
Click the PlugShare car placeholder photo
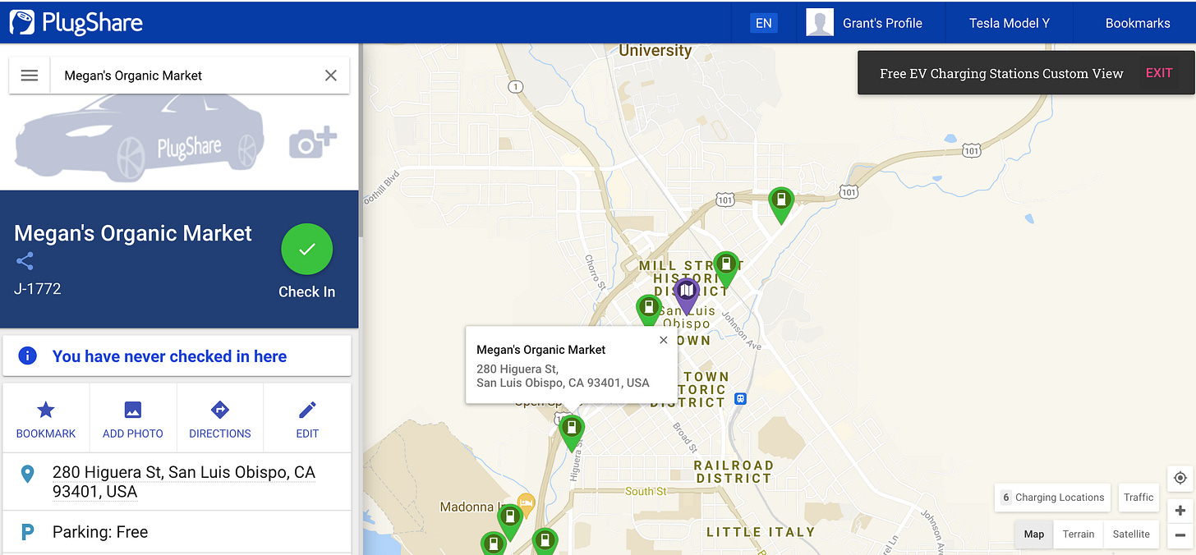click(x=140, y=140)
